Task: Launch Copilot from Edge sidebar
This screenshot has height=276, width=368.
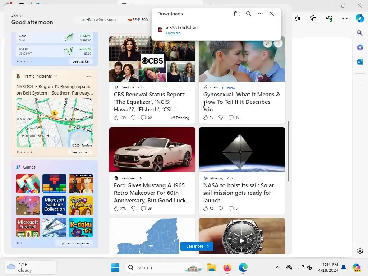Action: (360, 18)
